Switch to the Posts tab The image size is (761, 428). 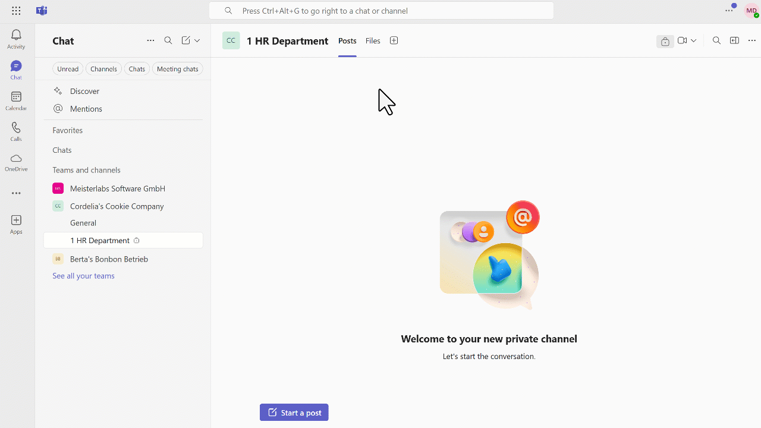point(347,41)
